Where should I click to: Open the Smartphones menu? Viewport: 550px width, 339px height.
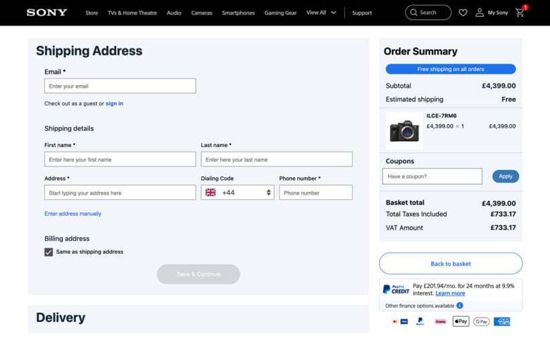coord(238,13)
